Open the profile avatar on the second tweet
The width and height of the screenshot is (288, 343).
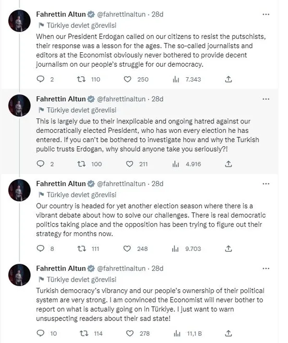coord(19,106)
